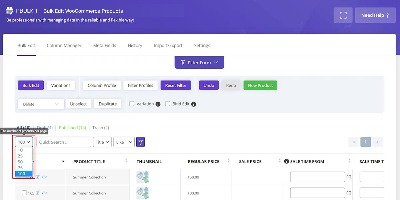Click the fullscreen expand icon

point(343,15)
